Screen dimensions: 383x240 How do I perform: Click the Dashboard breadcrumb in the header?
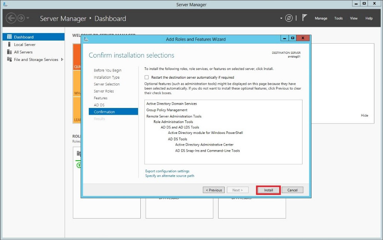click(110, 18)
